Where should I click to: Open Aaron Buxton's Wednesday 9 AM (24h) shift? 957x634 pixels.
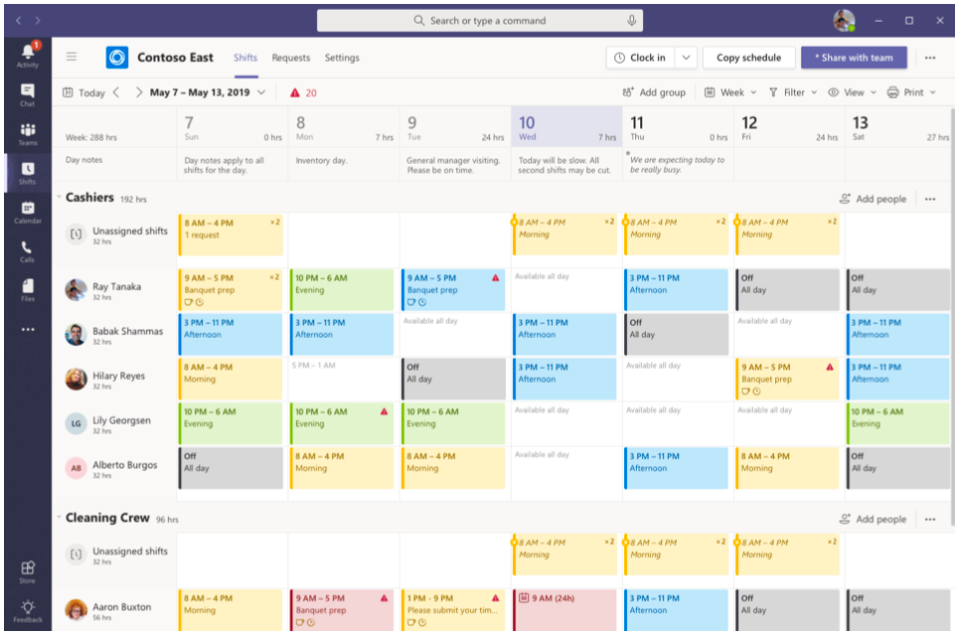[565, 610]
